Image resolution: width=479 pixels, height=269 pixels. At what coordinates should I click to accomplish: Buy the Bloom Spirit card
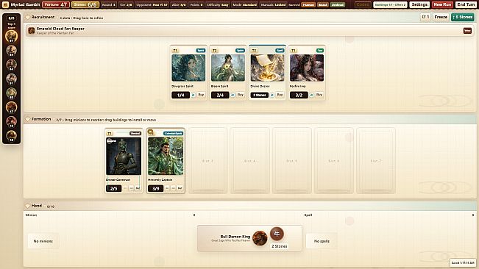(241, 95)
